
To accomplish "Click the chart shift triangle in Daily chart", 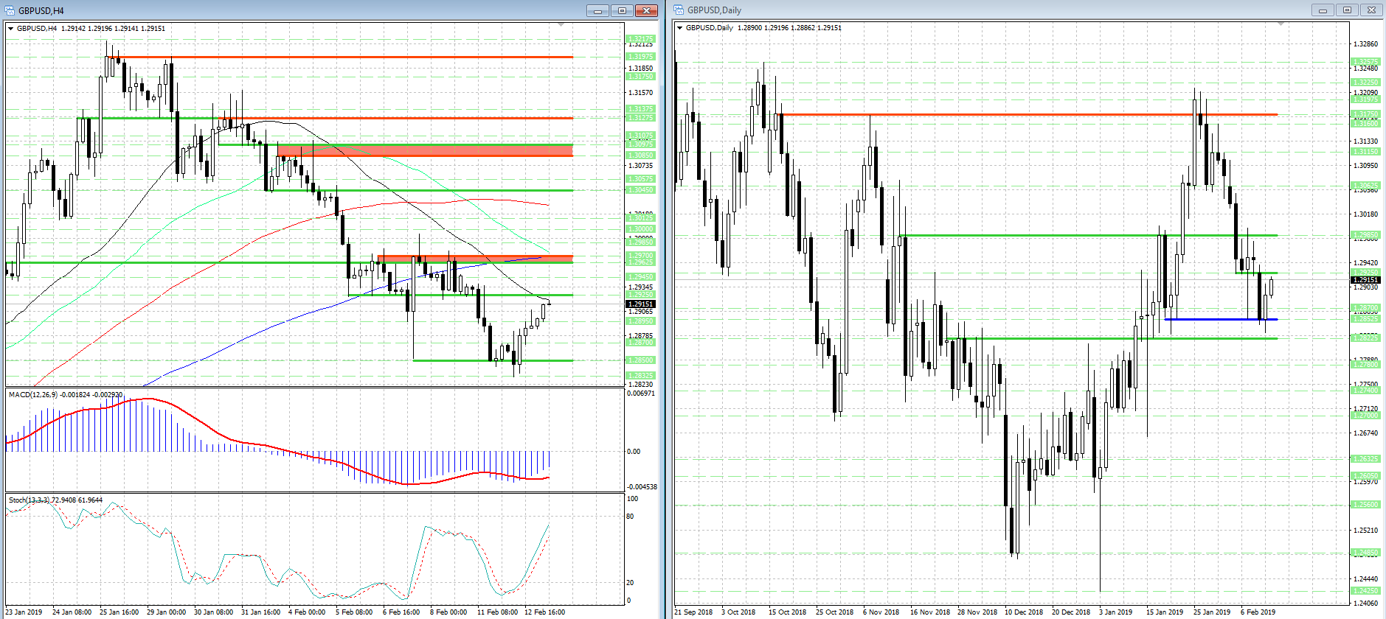I will [1281, 24].
